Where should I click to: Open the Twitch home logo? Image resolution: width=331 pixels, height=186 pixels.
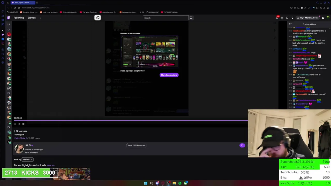(x=9, y=18)
